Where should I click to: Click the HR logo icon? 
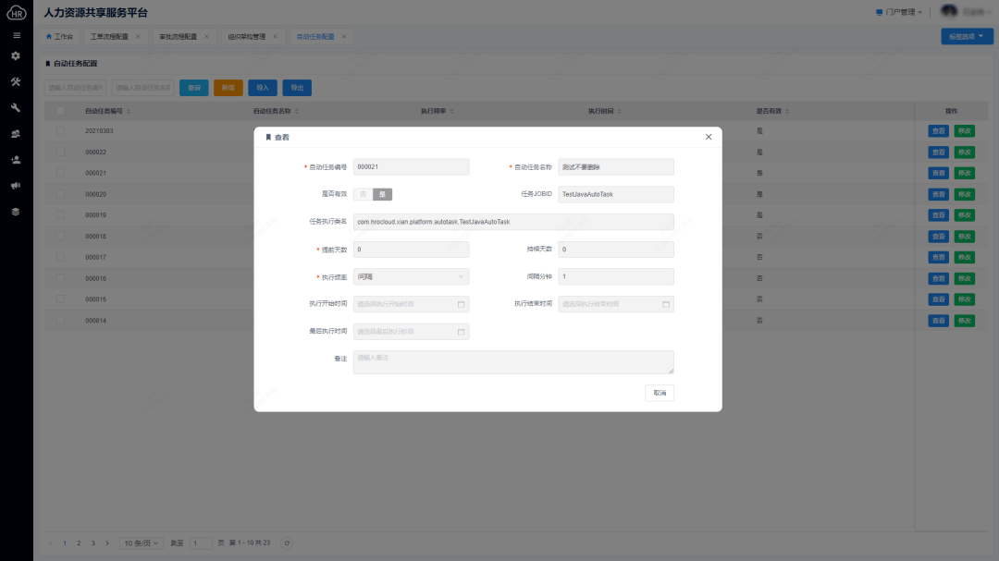[17, 12]
